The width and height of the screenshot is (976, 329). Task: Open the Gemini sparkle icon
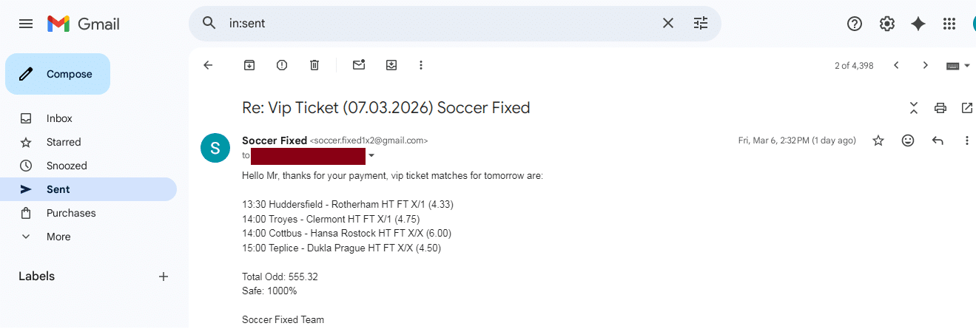click(918, 24)
